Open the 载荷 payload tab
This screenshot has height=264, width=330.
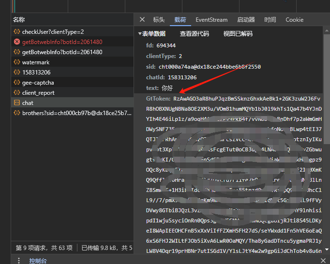[180, 20]
